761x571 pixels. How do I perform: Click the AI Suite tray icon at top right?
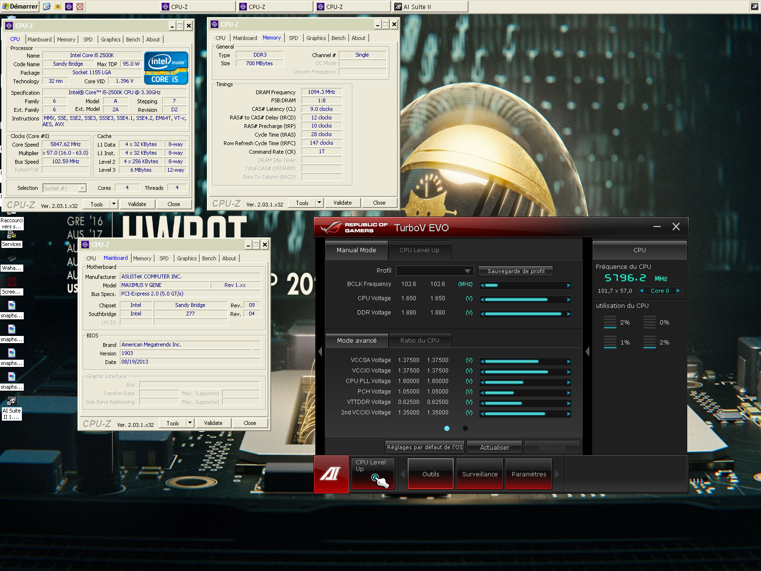point(754,7)
